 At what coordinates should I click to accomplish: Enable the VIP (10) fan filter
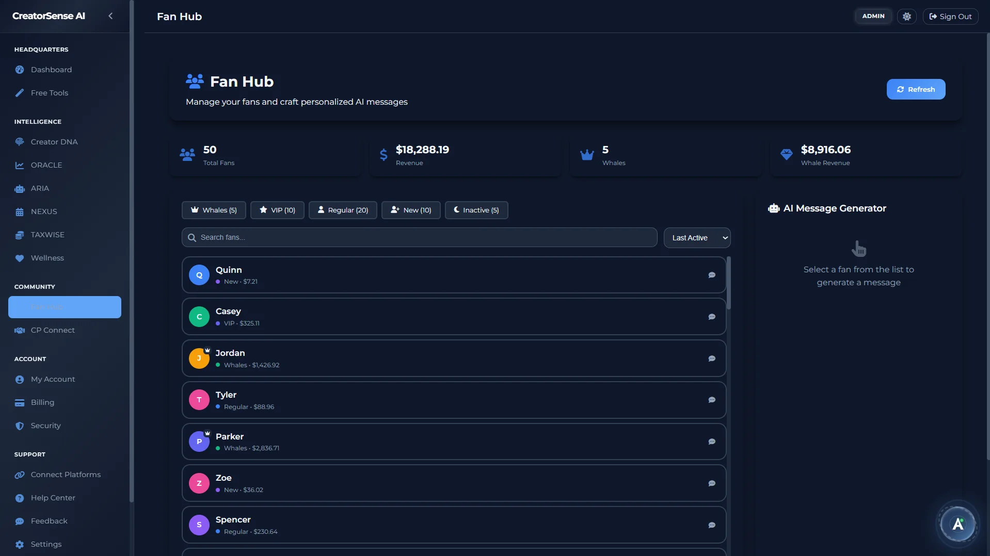[x=277, y=210]
